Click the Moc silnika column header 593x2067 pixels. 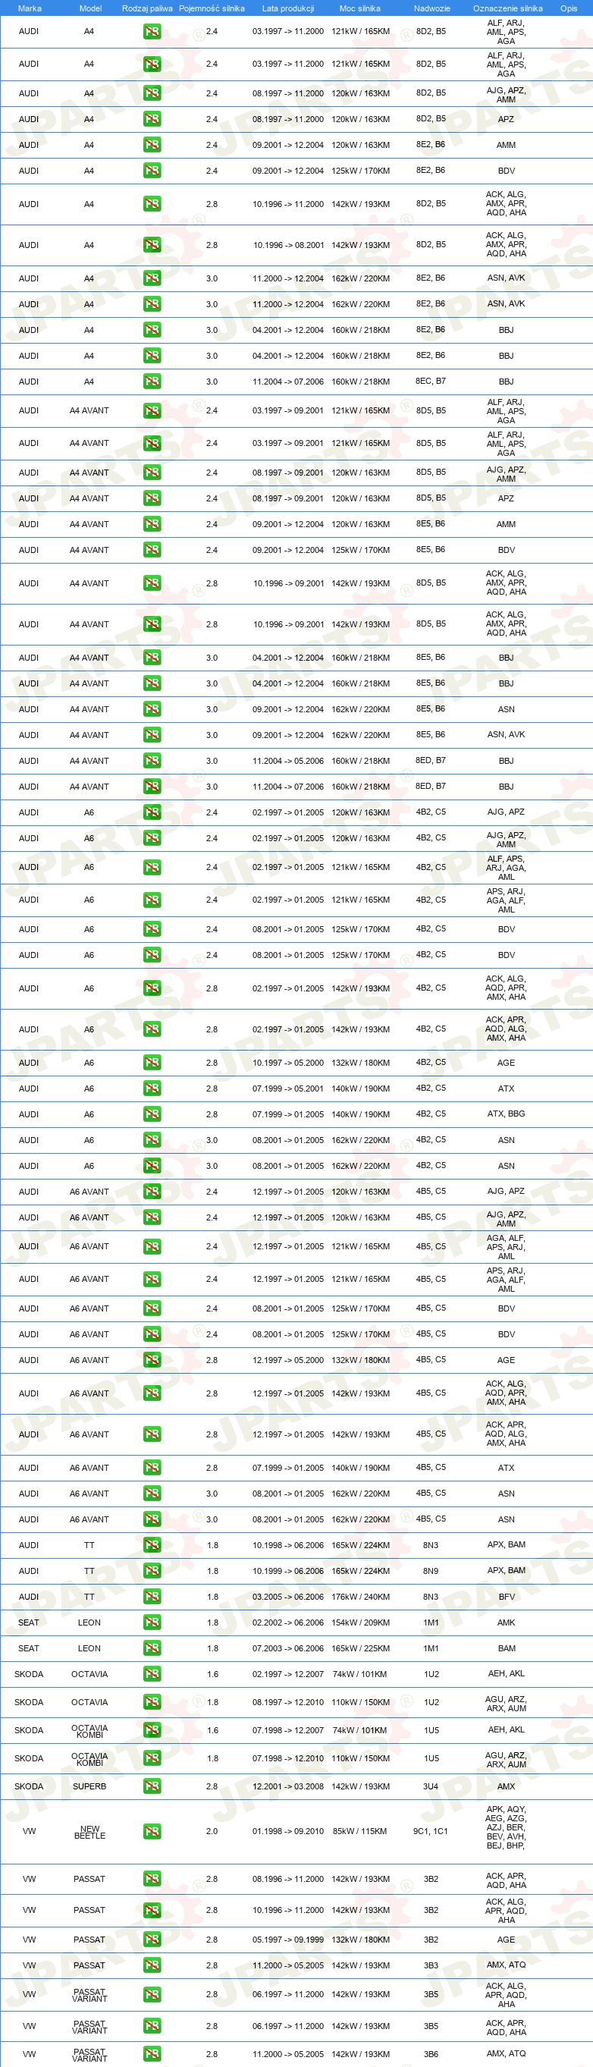[360, 8]
